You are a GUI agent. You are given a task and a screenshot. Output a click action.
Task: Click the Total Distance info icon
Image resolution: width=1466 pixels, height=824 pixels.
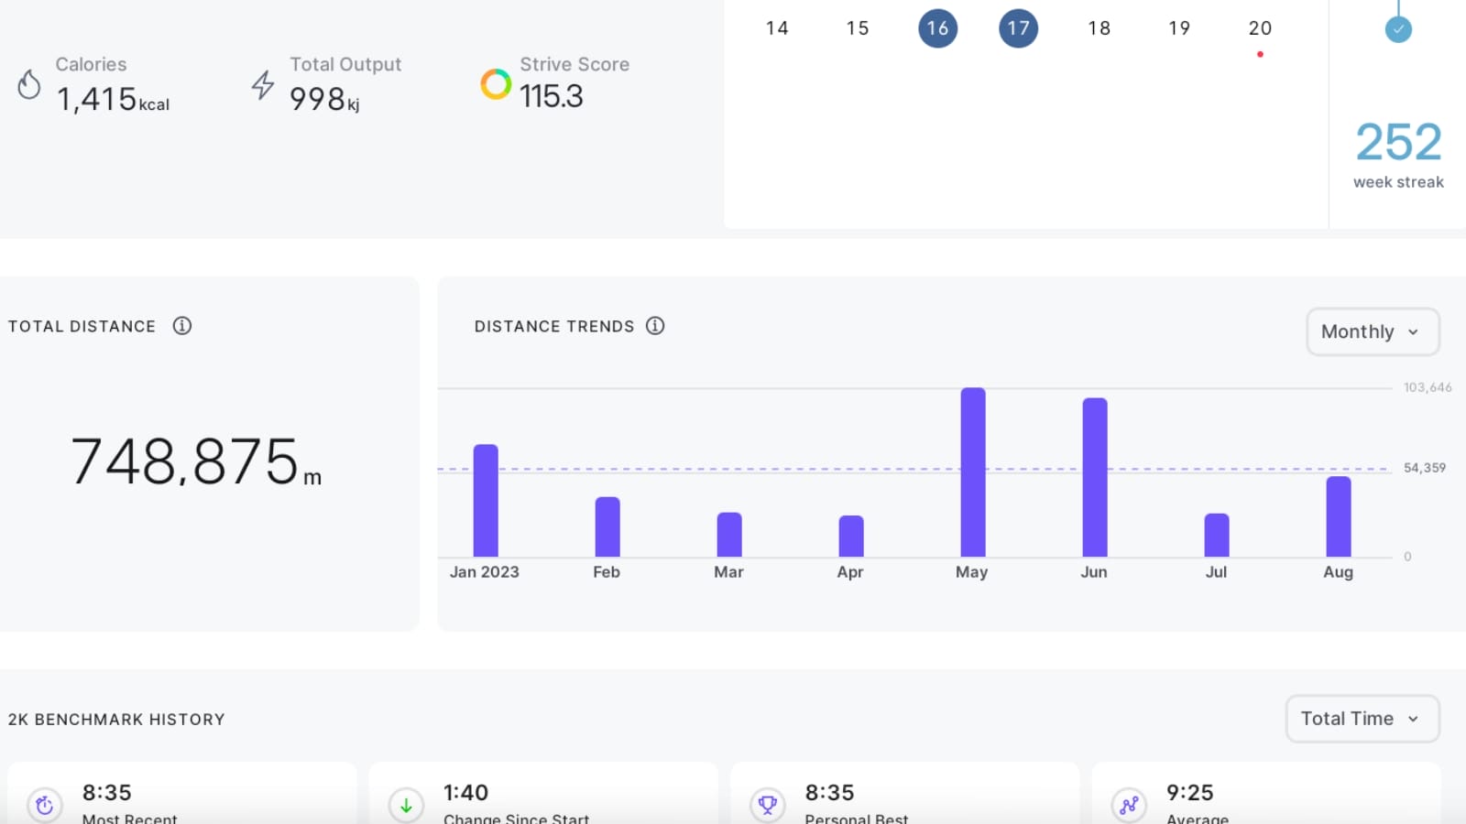(182, 326)
